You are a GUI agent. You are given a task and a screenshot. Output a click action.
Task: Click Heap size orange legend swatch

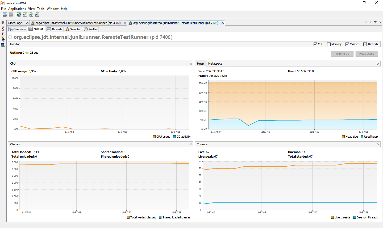(343, 137)
